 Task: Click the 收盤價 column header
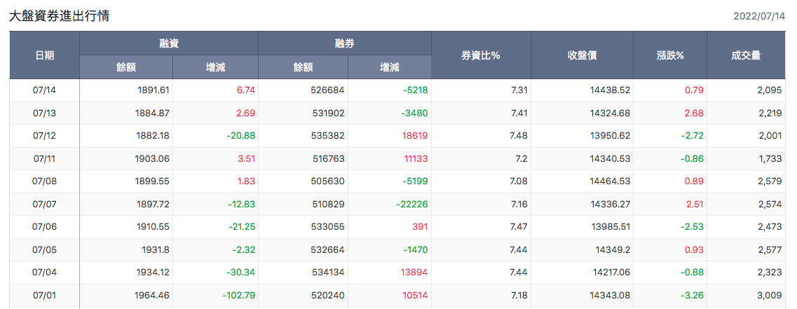pyautogui.click(x=582, y=55)
